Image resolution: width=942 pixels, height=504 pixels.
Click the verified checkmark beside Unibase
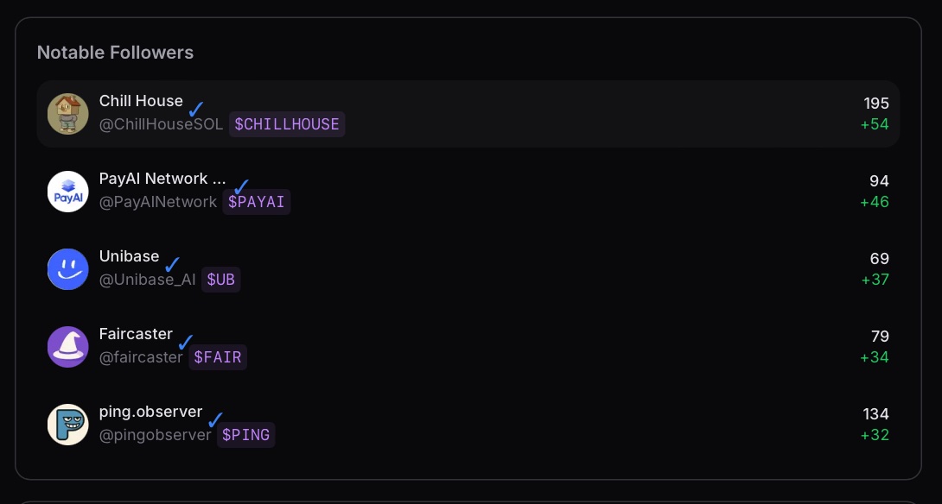pos(172,265)
